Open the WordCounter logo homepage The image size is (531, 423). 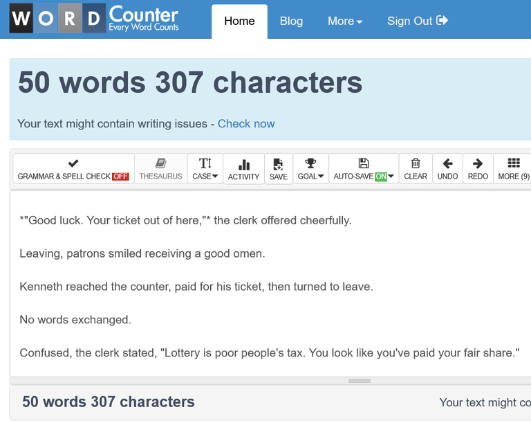(94, 18)
